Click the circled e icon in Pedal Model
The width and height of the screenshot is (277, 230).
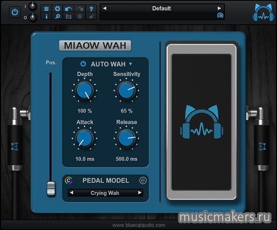click(143, 180)
